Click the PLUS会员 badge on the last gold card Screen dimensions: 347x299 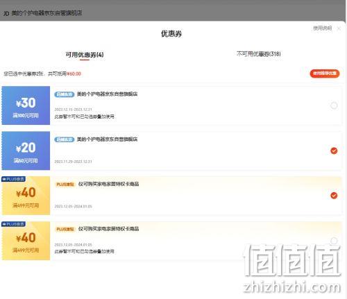13,224
